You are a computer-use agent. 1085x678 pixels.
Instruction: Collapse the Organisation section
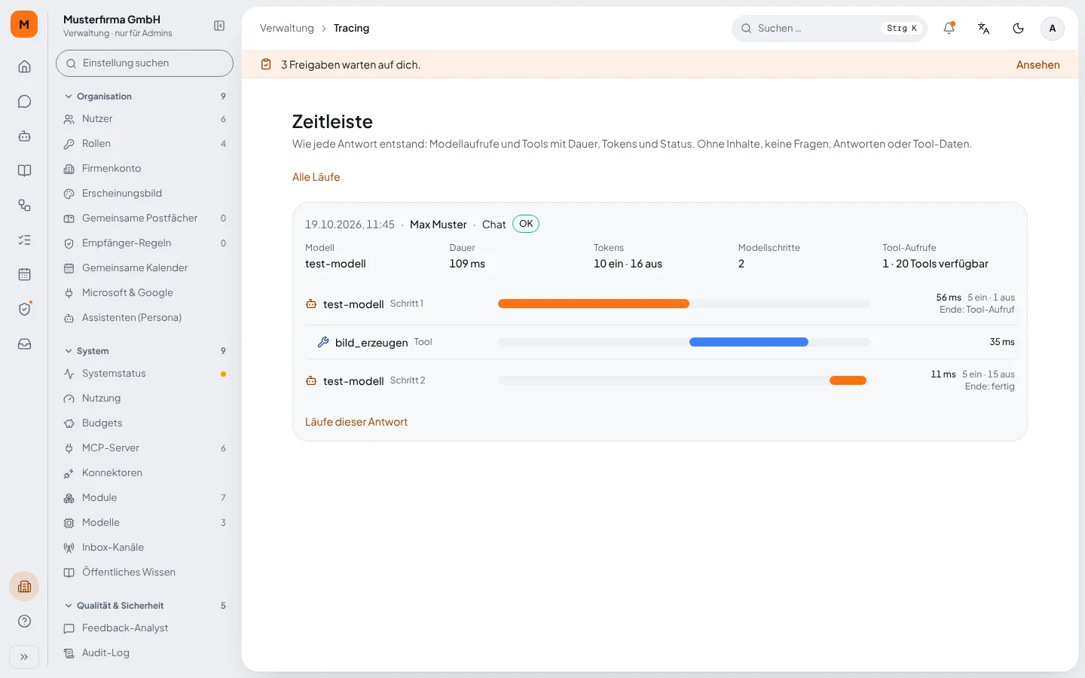[145, 96]
